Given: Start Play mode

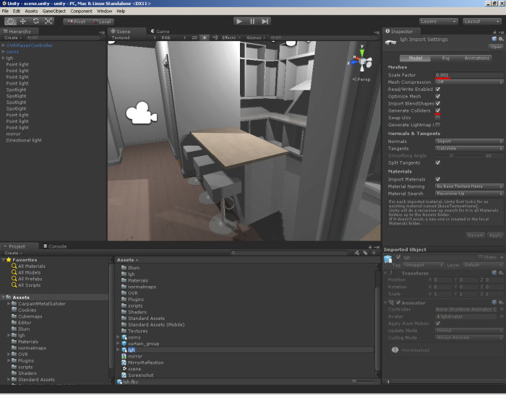Looking at the screenshot, I should [x=239, y=21].
